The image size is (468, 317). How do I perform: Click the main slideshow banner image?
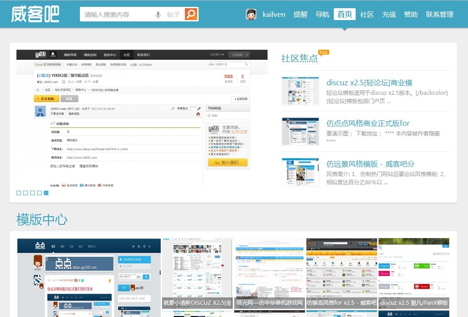point(142,118)
